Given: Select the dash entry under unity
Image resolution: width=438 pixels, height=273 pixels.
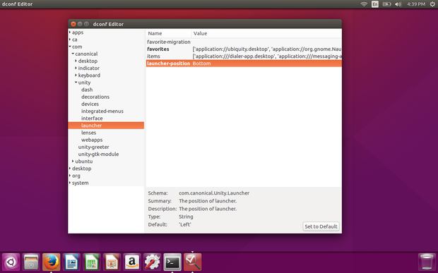Looking at the screenshot, I should click(x=87, y=90).
